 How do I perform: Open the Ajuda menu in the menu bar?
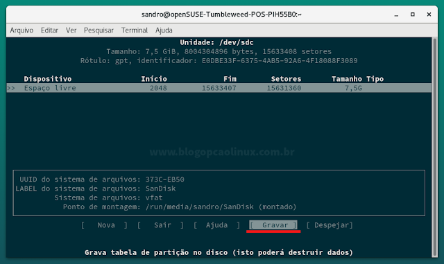click(164, 30)
